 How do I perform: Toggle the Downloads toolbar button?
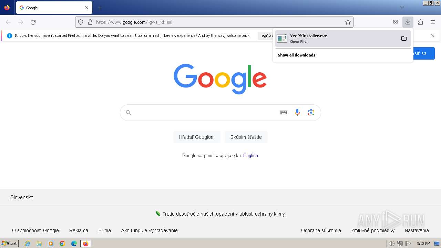408,22
